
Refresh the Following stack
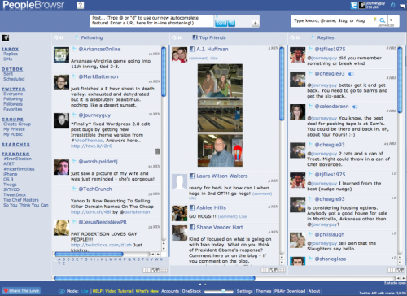[56, 37]
